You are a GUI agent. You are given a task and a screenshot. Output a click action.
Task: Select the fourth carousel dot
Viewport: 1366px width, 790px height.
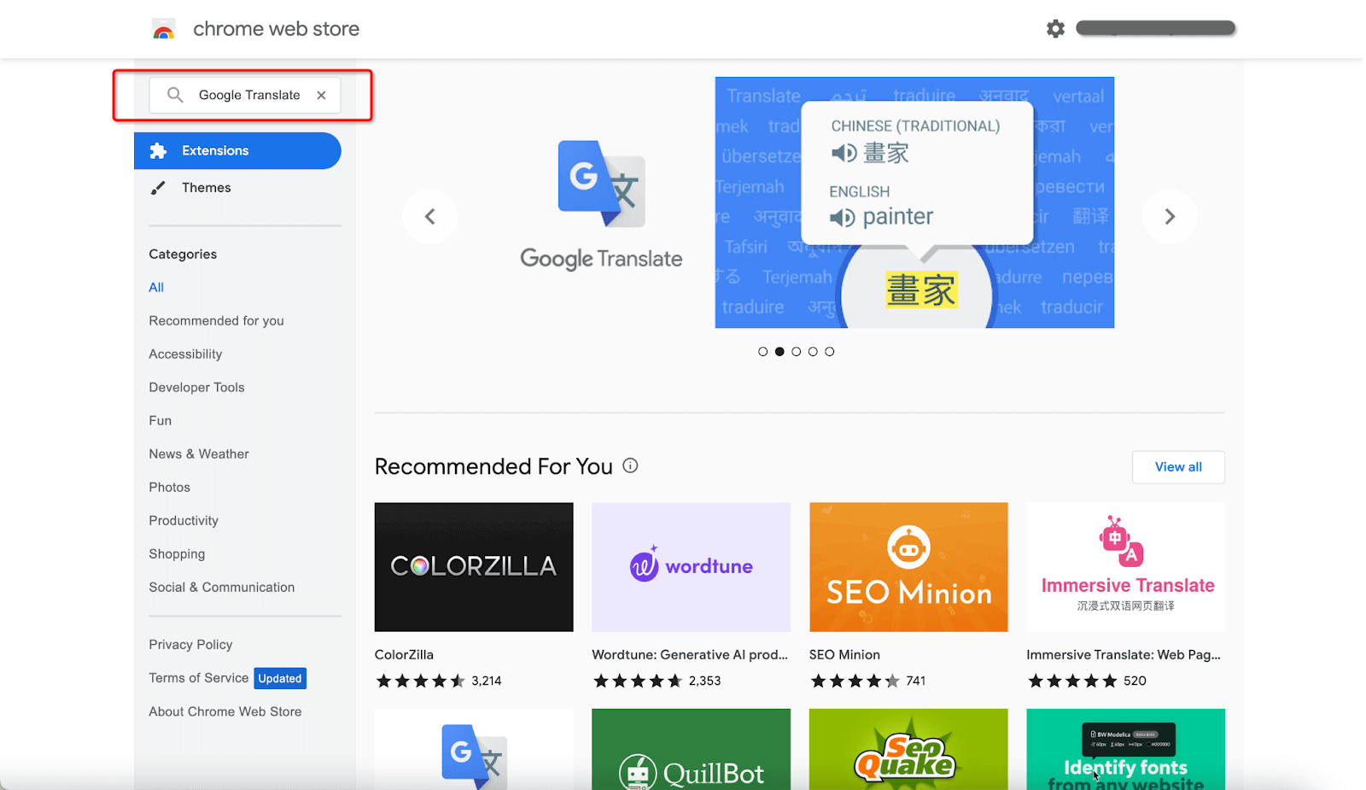[x=813, y=352]
